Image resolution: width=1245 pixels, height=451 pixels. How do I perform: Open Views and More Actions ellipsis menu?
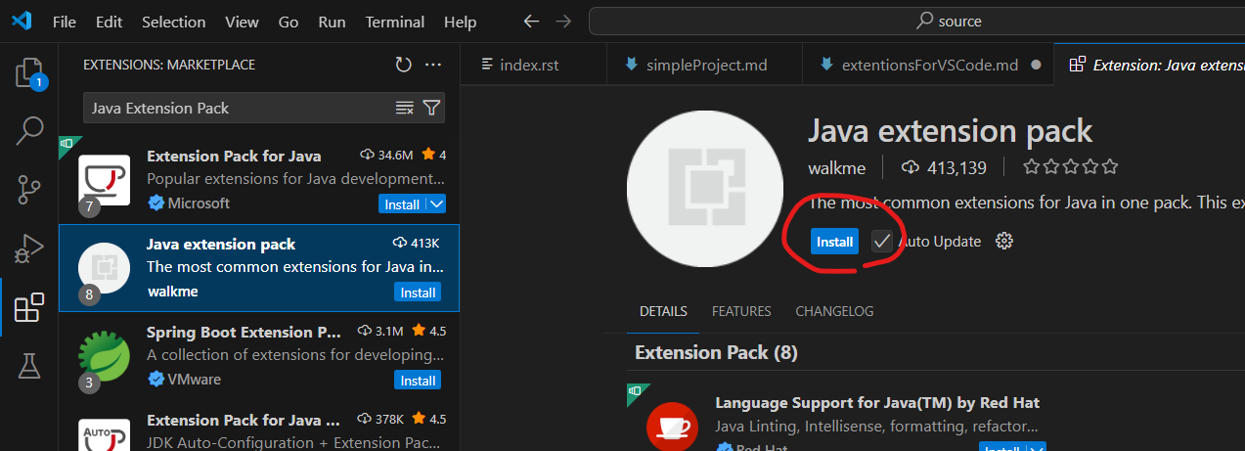point(433,65)
